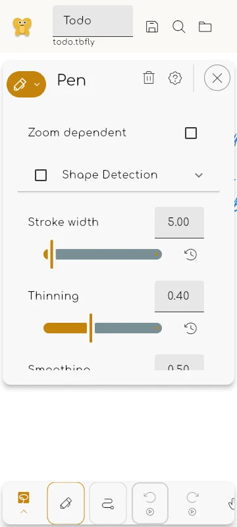Click the Thinning slider track
The width and height of the screenshot is (237, 527).
click(103, 328)
